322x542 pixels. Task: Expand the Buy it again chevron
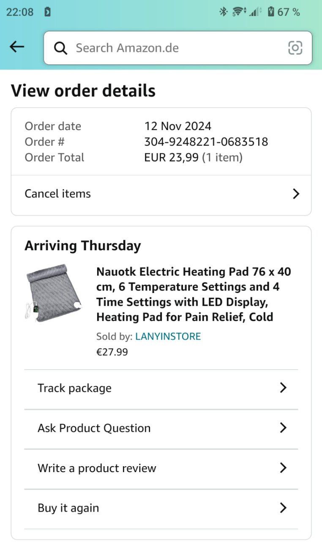(283, 508)
